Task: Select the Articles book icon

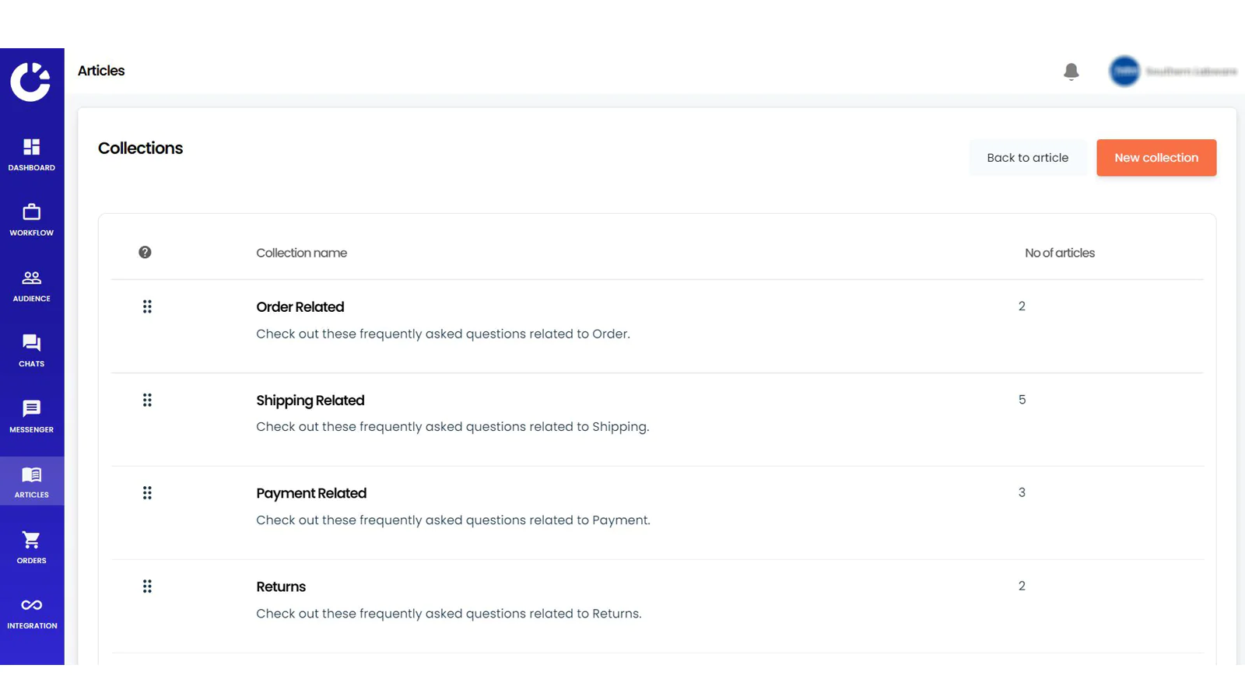Action: [31, 474]
